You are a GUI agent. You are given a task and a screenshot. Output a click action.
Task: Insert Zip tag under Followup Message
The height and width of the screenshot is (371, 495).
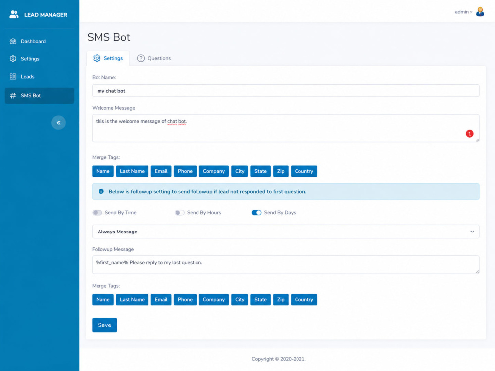click(x=281, y=300)
